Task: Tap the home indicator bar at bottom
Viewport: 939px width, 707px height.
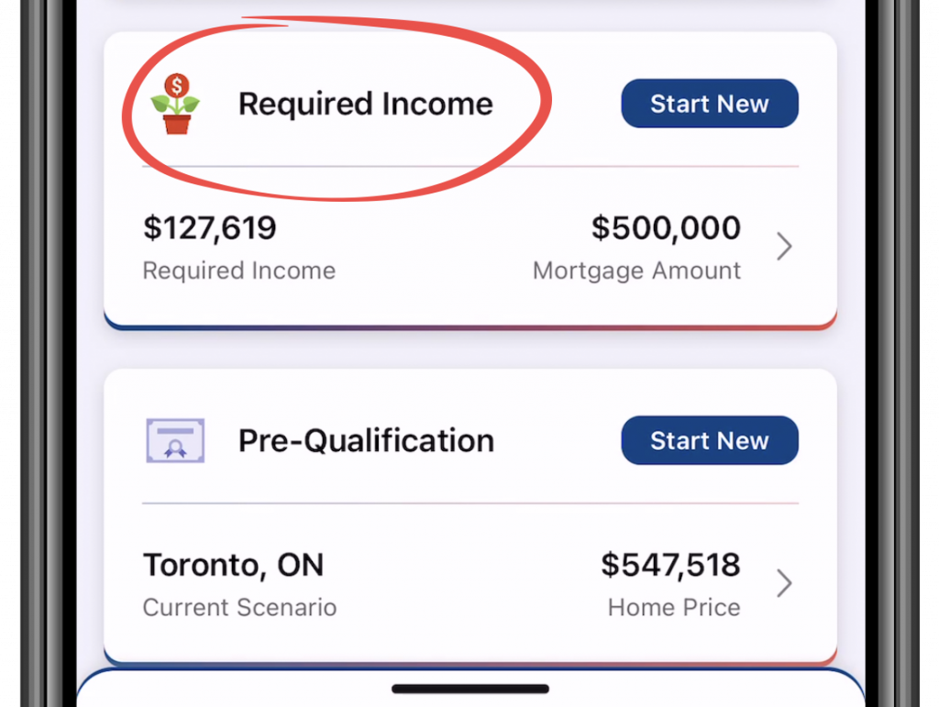Action: tap(470, 689)
